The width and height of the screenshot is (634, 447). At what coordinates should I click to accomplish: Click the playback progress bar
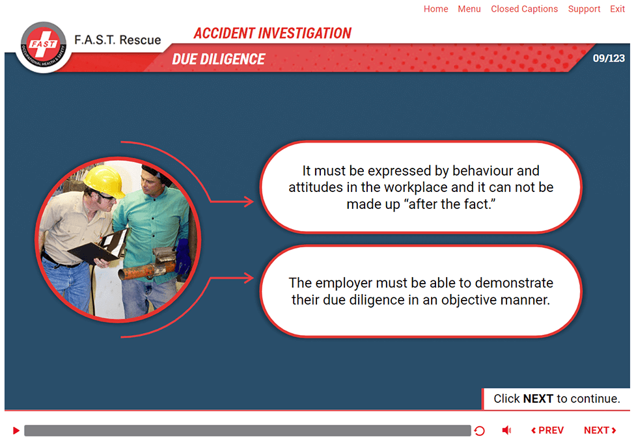click(x=247, y=431)
